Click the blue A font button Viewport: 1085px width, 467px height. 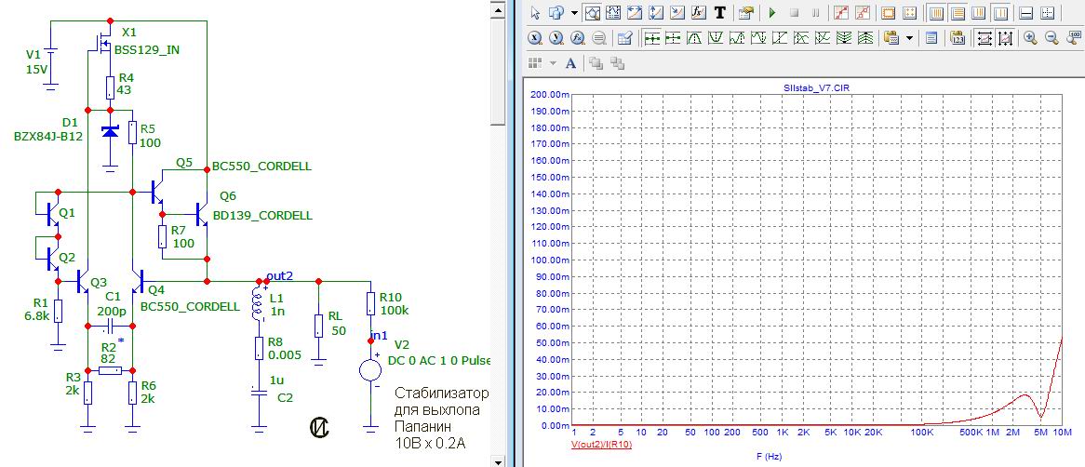(570, 63)
